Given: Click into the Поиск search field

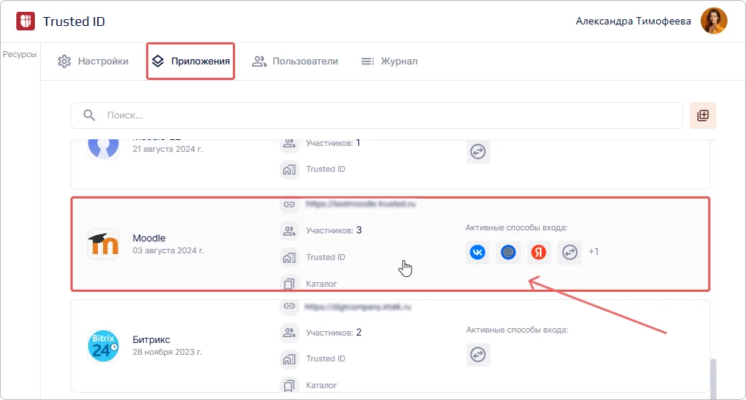Looking at the screenshot, I should pos(386,116).
